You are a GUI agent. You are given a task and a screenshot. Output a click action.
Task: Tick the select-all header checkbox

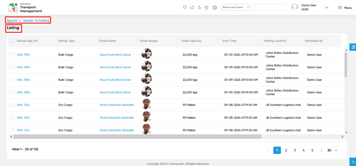(x=12, y=41)
